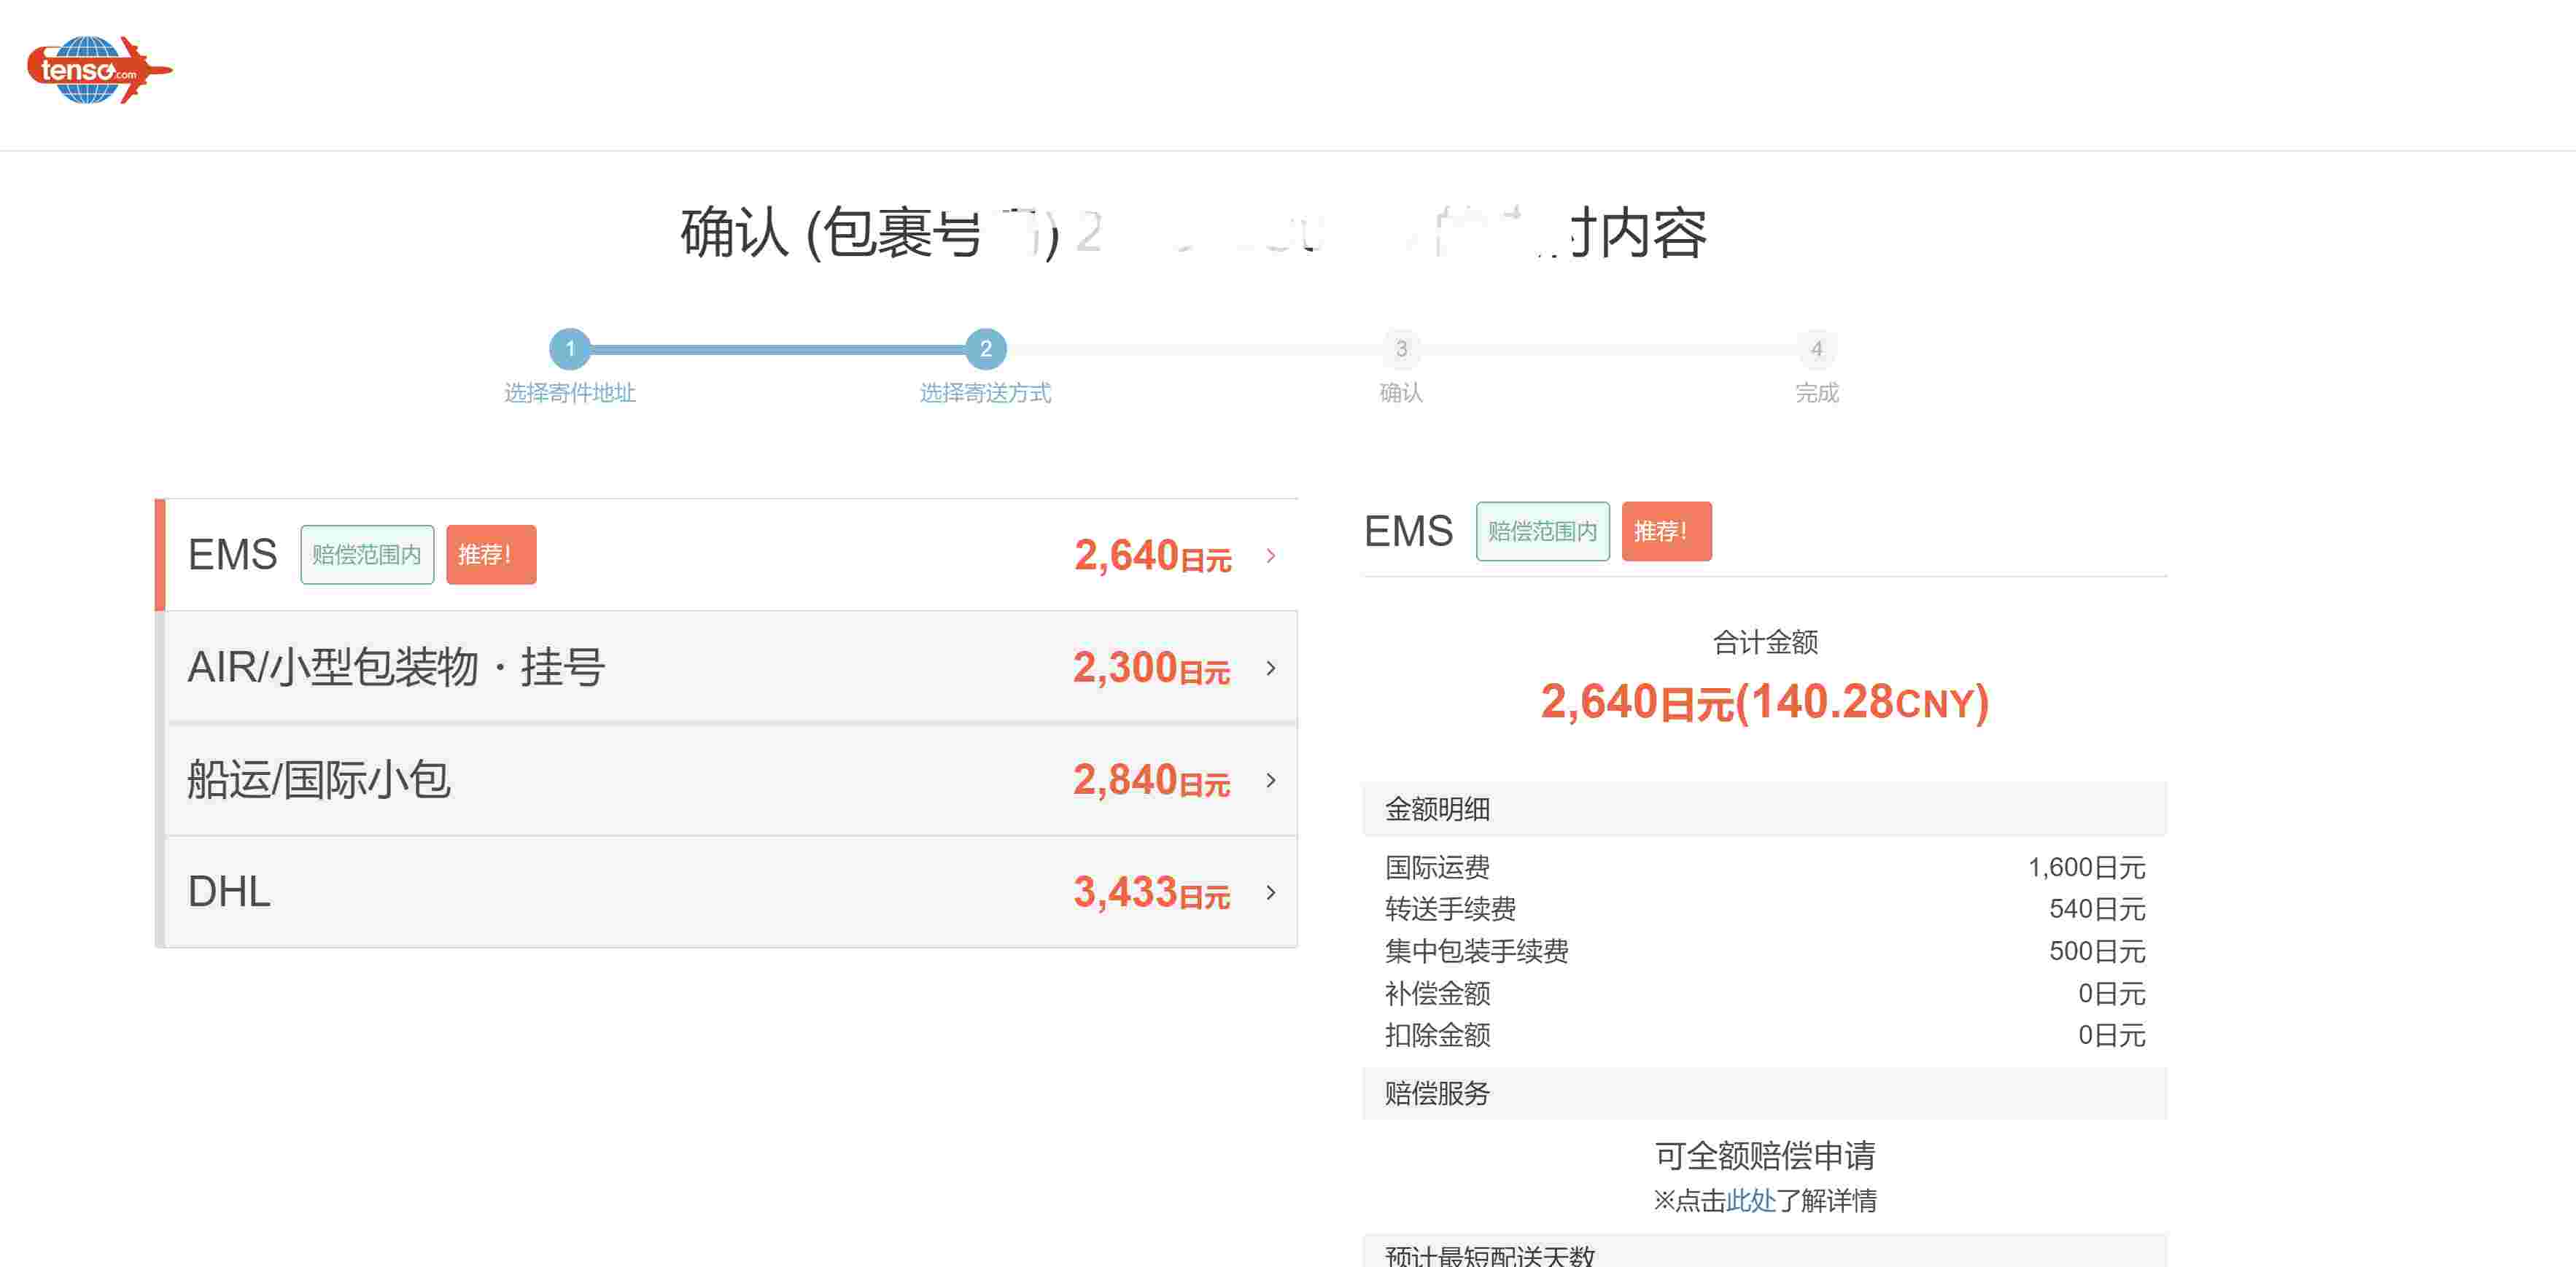Open the DHL 3,433日元 row chevron
Viewport: 2576px width, 1267px height.
(x=1271, y=892)
